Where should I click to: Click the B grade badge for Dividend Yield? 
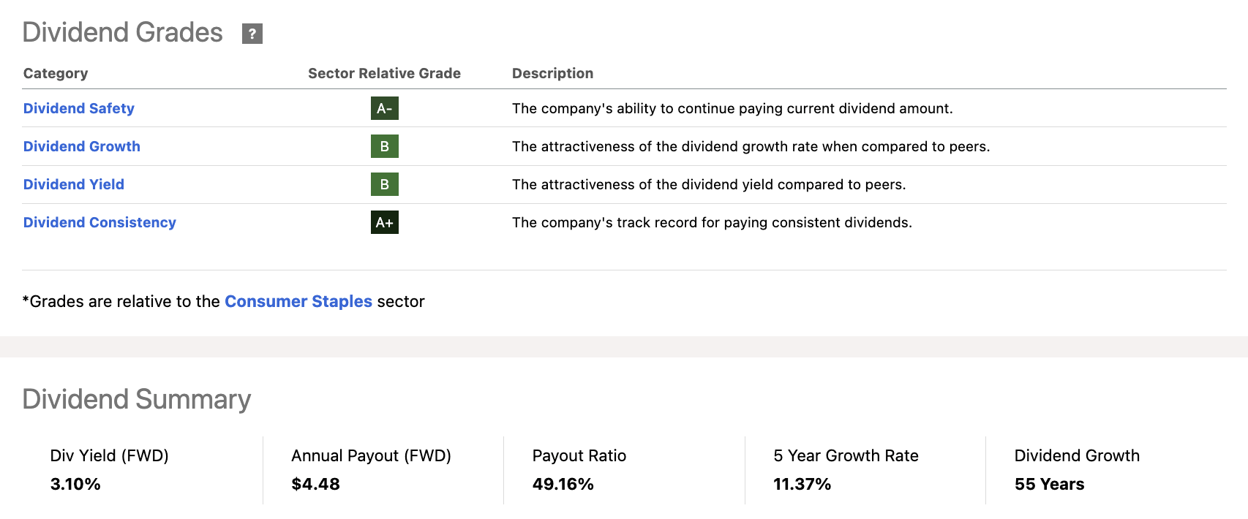[x=384, y=184]
